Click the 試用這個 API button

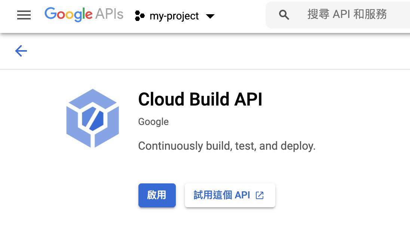230,195
